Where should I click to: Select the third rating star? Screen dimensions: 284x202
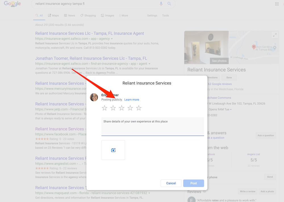[x=122, y=108]
